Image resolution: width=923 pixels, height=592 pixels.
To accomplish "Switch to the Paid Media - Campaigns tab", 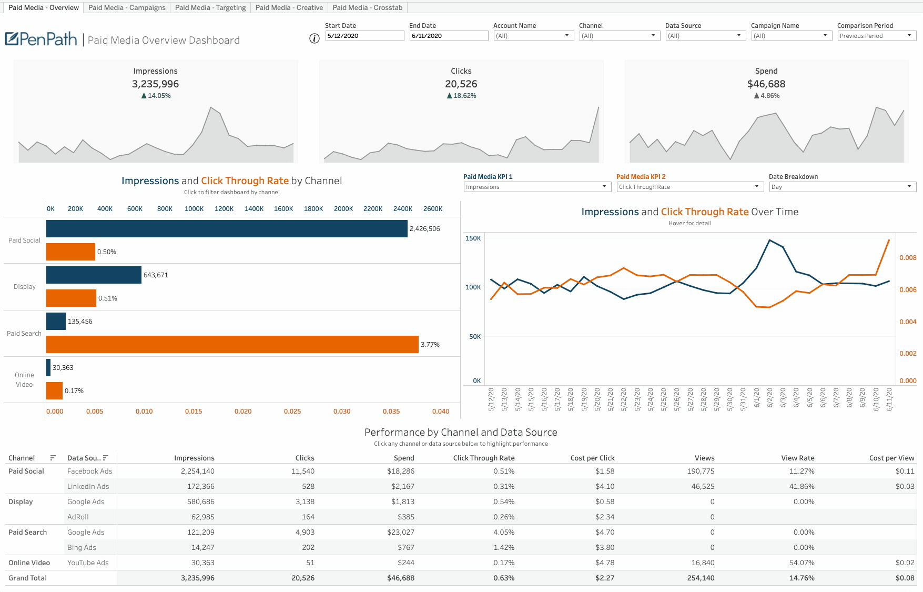I will pyautogui.click(x=127, y=7).
